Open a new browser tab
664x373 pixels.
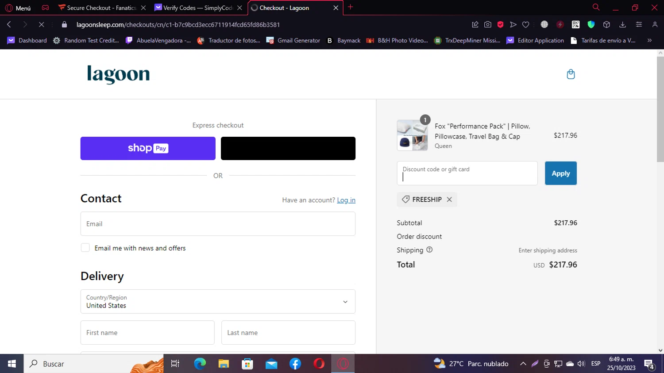[x=351, y=7]
